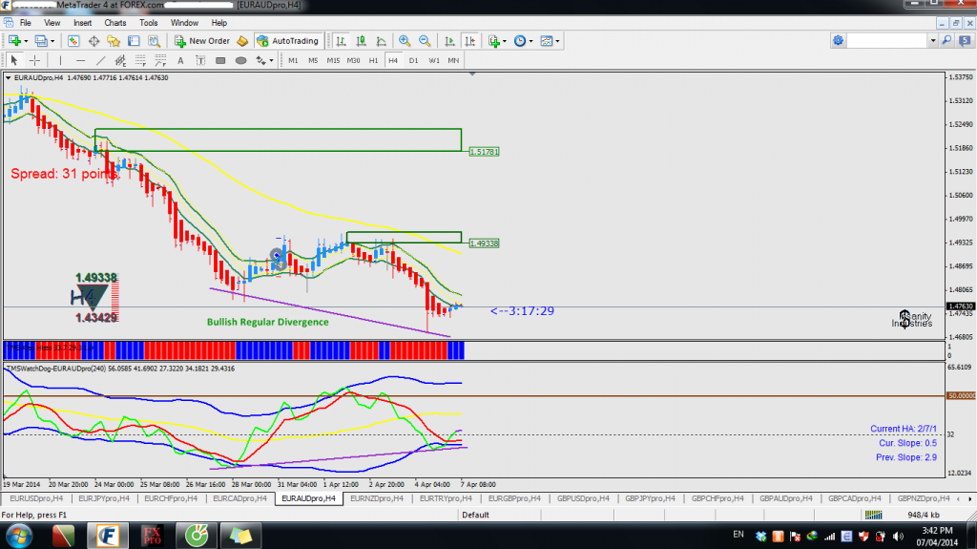Open the Data Window crosshair icon
The width and height of the screenshot is (977, 549).
point(94,40)
